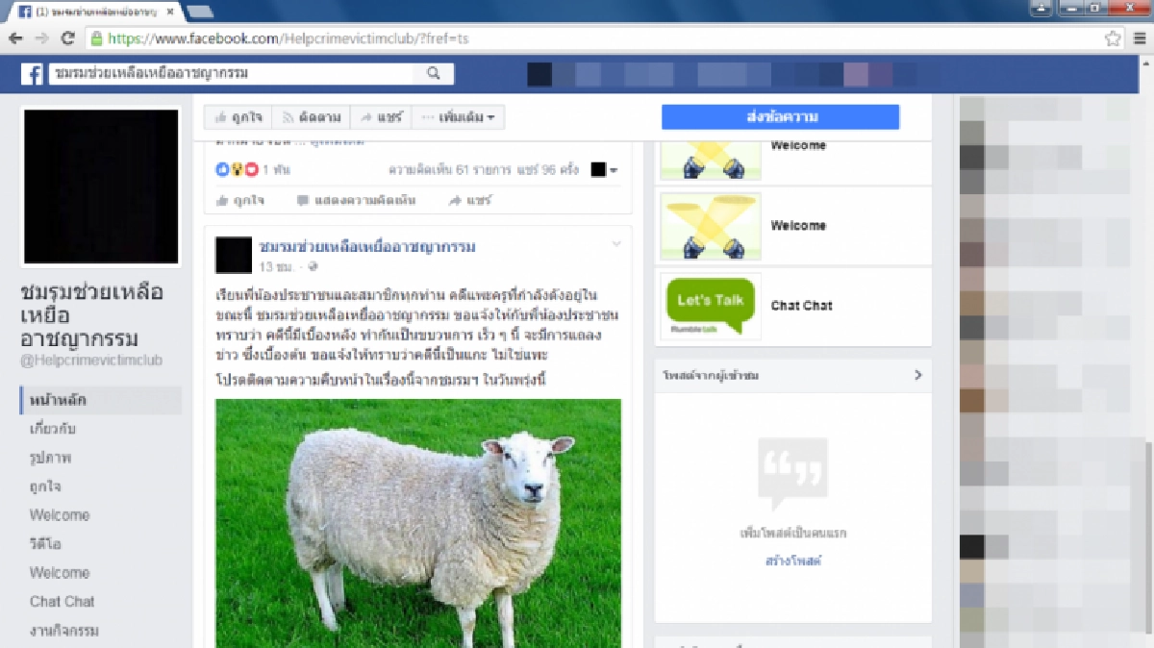Click แสดงความคิดเห็น under the post
This screenshot has width=1154, height=648.
pos(356,201)
